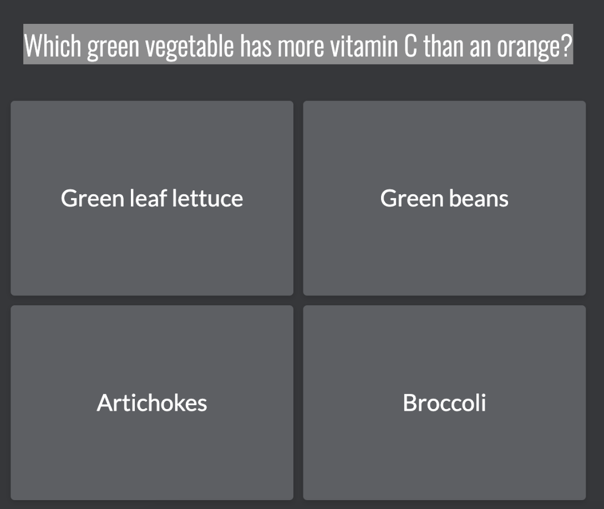This screenshot has height=509, width=604.
Task: Click the highlighted vitamin C question text
Action: pos(298,44)
